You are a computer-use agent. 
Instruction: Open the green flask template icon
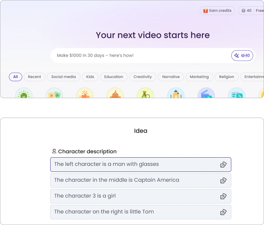(x=145, y=93)
